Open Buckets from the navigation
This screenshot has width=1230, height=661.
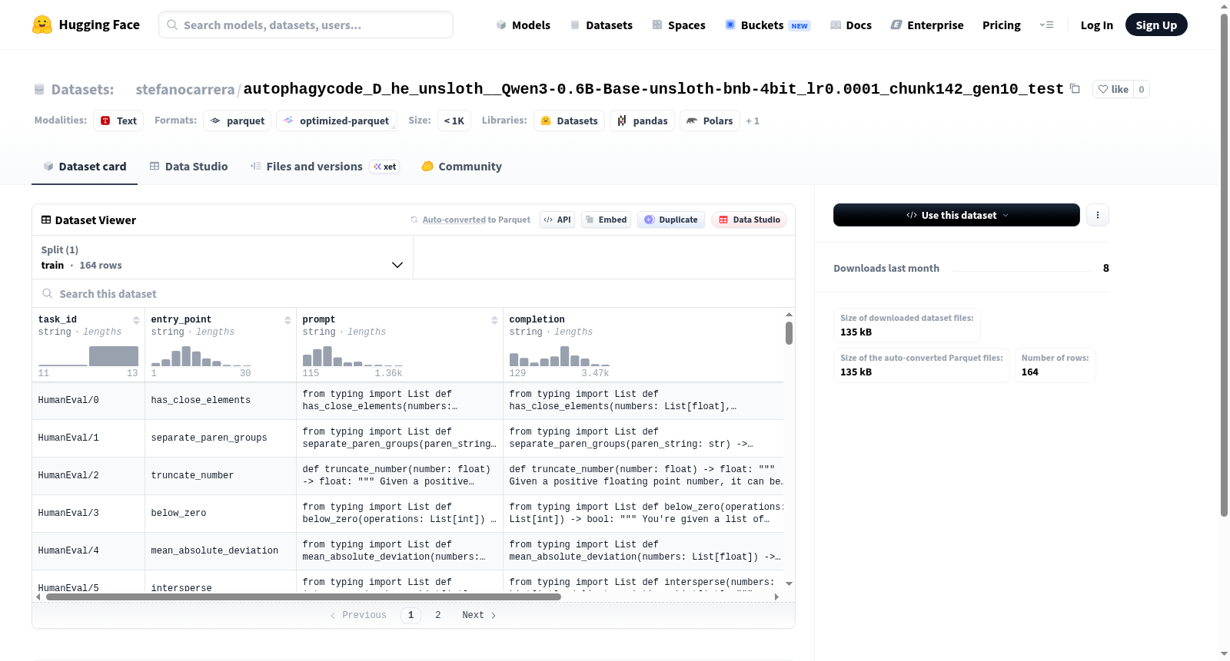click(x=768, y=25)
